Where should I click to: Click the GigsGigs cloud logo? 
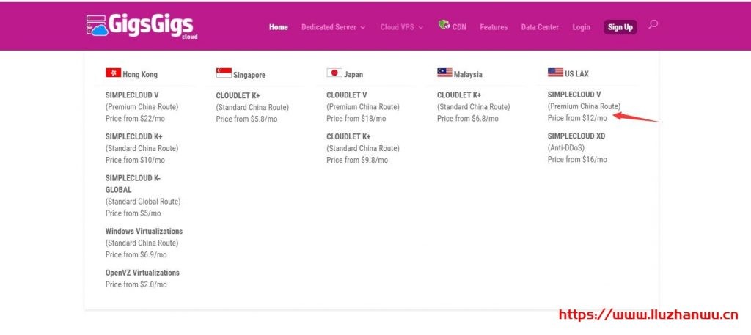[x=141, y=26]
